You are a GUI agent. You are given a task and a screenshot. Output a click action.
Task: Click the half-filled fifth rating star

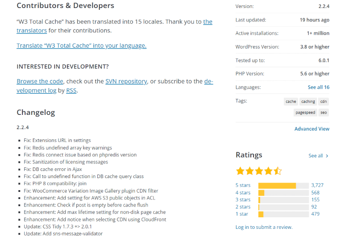pyautogui.click(x=278, y=171)
